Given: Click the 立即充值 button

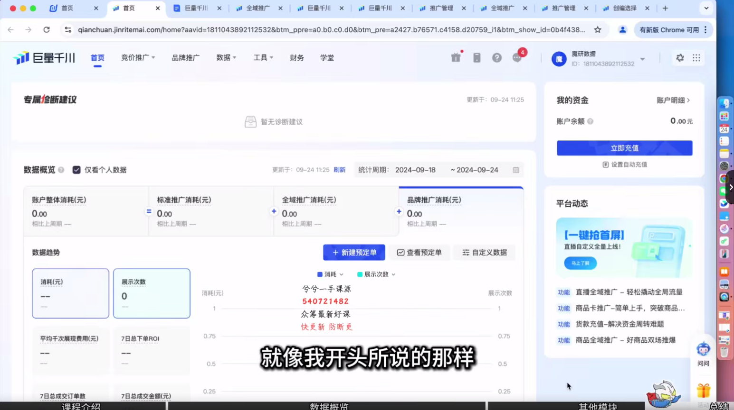Looking at the screenshot, I should (624, 148).
